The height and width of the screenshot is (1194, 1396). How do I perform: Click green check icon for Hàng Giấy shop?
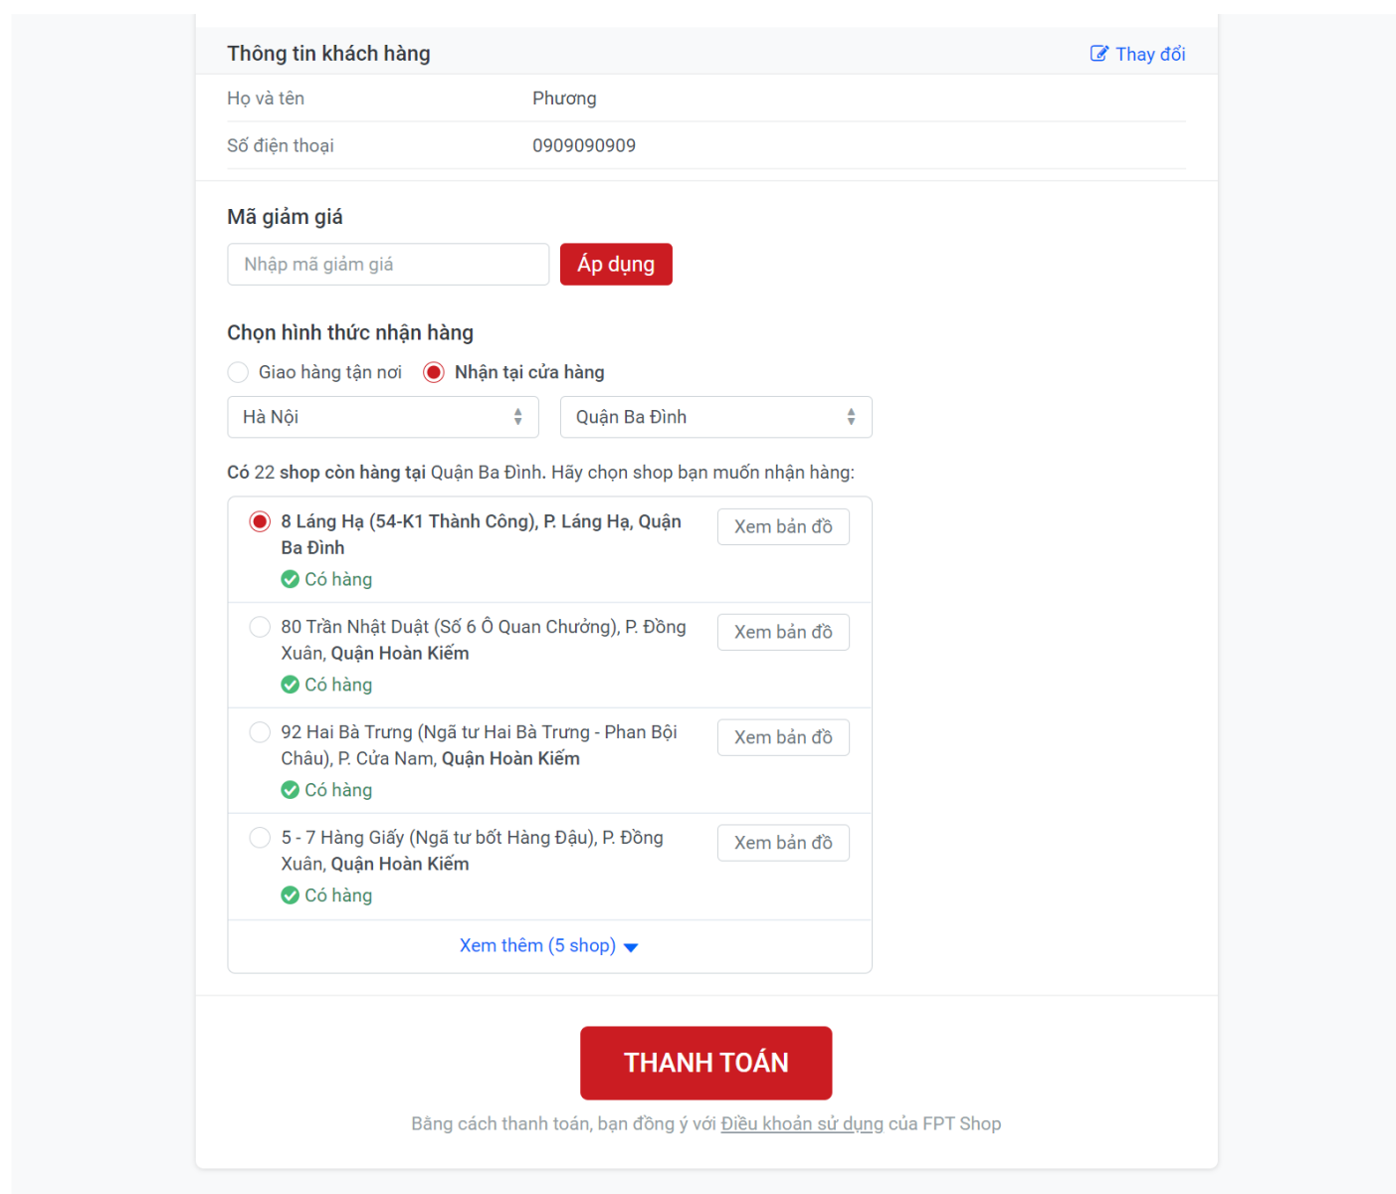(291, 895)
